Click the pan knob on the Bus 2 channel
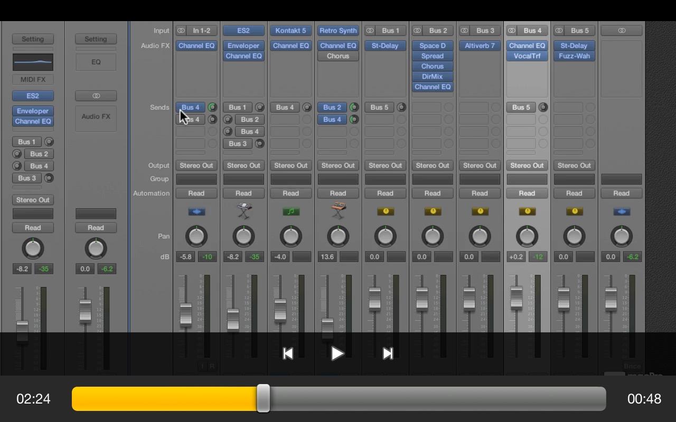This screenshot has height=422, width=676. point(433,236)
